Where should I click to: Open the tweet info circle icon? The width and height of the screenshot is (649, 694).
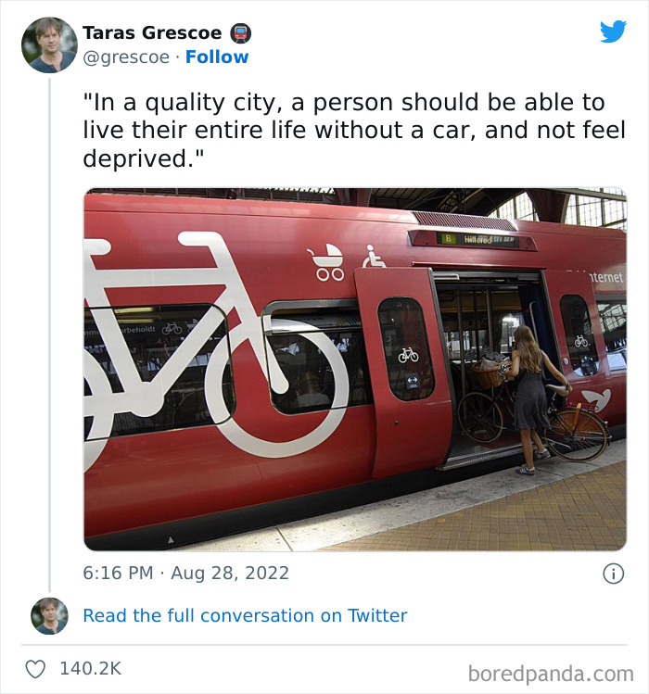pyautogui.click(x=613, y=574)
